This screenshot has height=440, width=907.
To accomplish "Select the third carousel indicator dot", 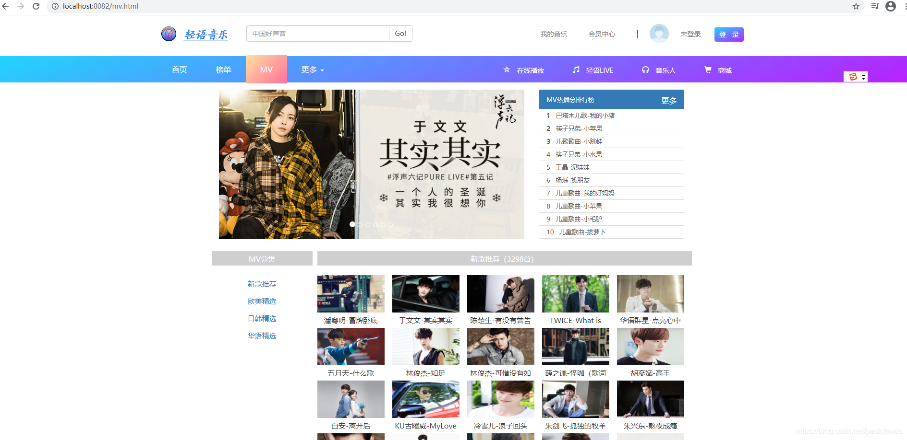I will [368, 224].
